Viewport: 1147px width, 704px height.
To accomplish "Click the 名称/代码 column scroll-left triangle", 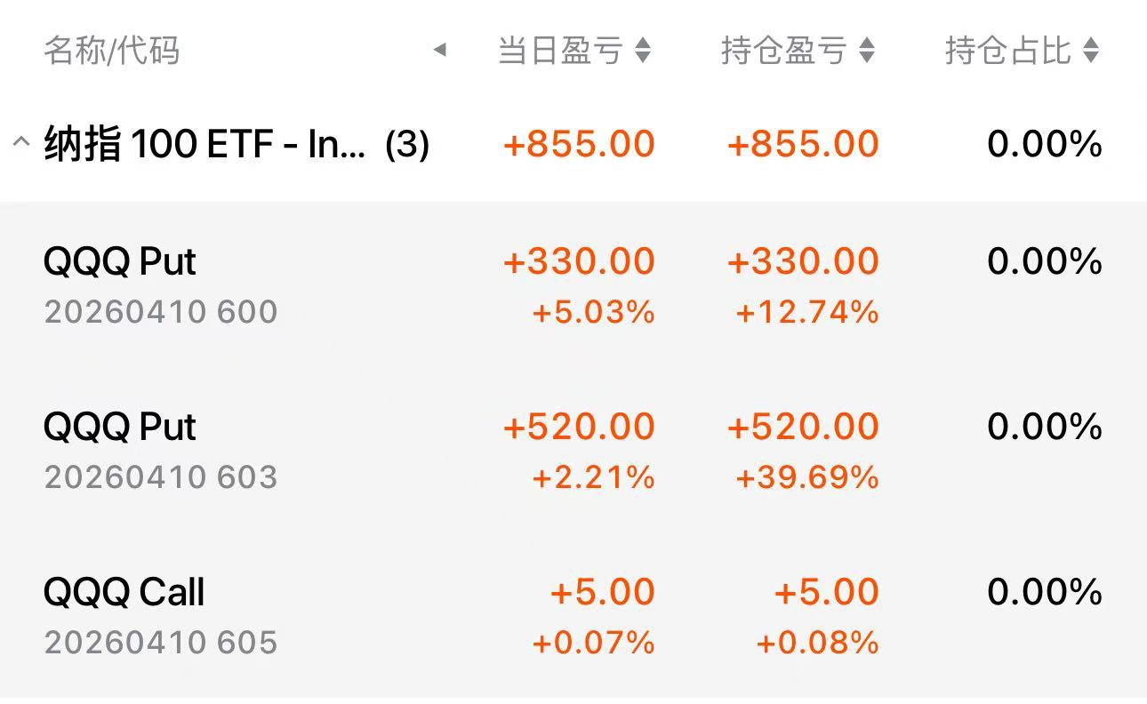I will tap(439, 51).
